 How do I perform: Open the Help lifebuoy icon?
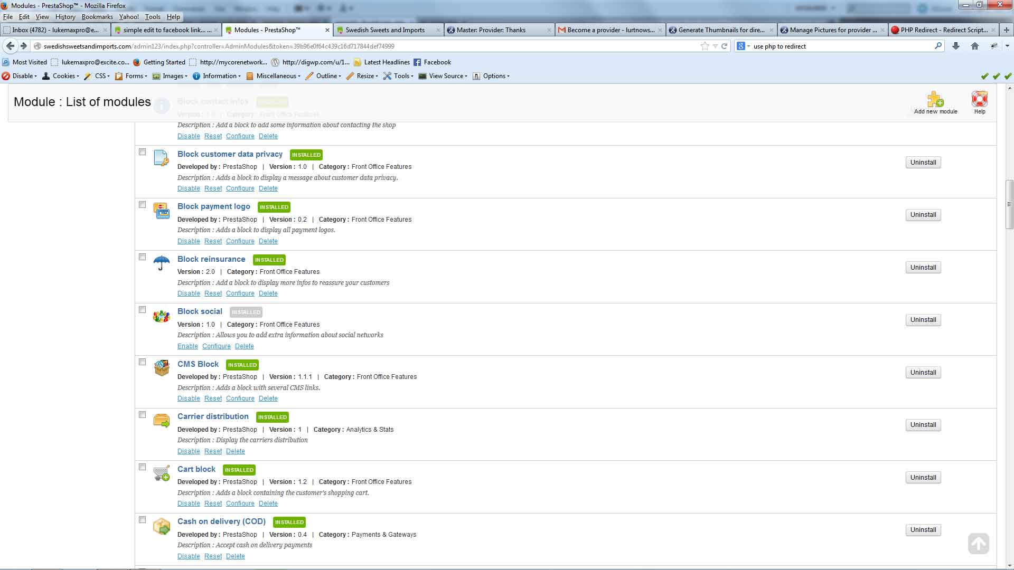pyautogui.click(x=979, y=99)
